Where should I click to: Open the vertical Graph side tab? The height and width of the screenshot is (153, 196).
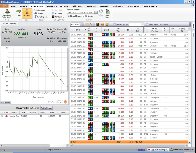point(193,34)
